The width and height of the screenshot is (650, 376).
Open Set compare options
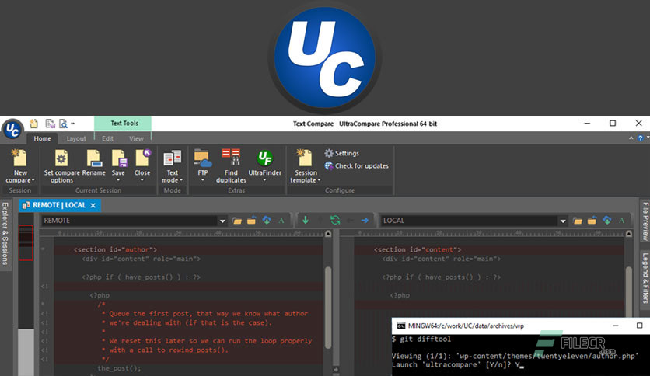pos(61,166)
